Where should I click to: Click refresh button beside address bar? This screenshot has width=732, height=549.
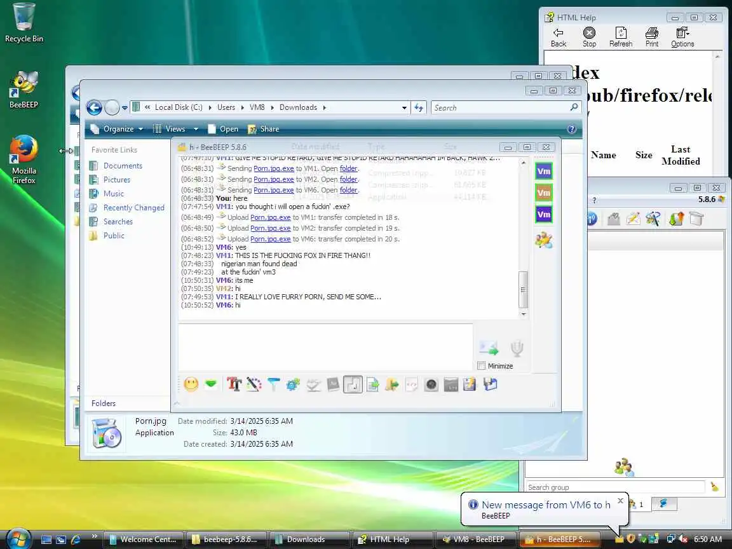pyautogui.click(x=419, y=108)
